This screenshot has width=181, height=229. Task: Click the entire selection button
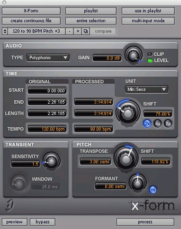coord(91,21)
